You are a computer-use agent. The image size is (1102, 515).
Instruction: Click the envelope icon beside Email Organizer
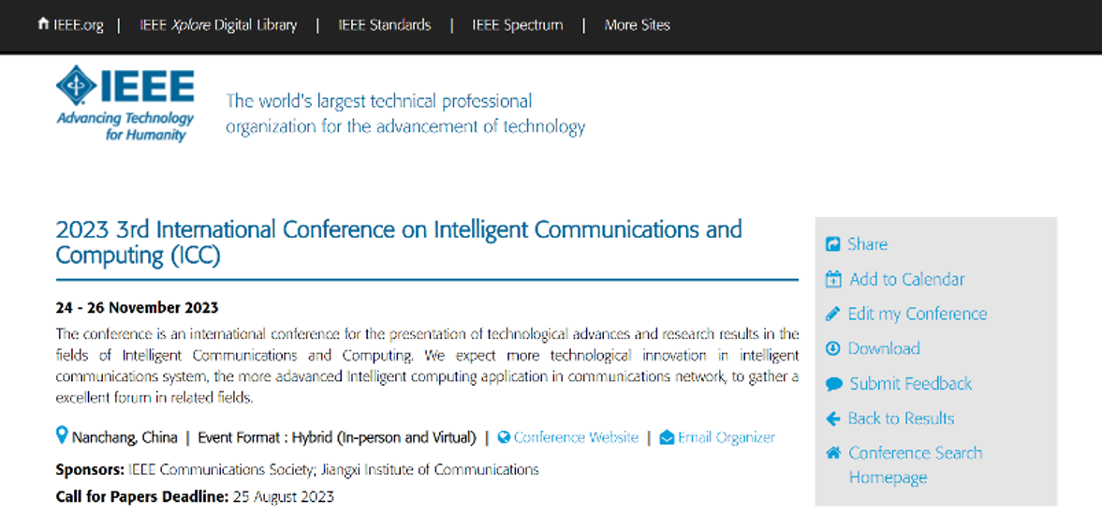tap(667, 437)
